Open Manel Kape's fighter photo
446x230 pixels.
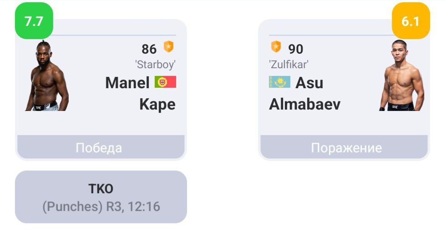click(47, 76)
